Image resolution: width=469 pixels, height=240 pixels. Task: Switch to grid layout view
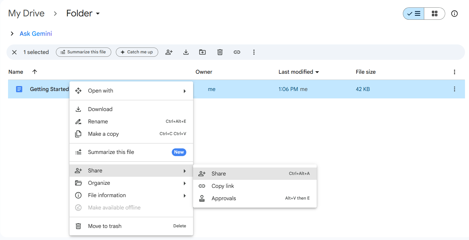(x=435, y=14)
